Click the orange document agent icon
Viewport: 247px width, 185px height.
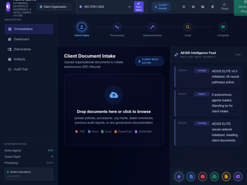pos(226,176)
